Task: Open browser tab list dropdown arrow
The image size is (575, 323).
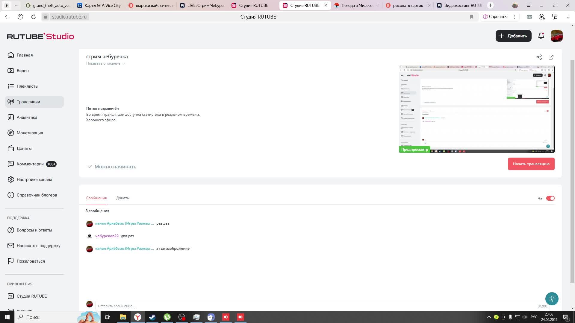Action: 16,5
